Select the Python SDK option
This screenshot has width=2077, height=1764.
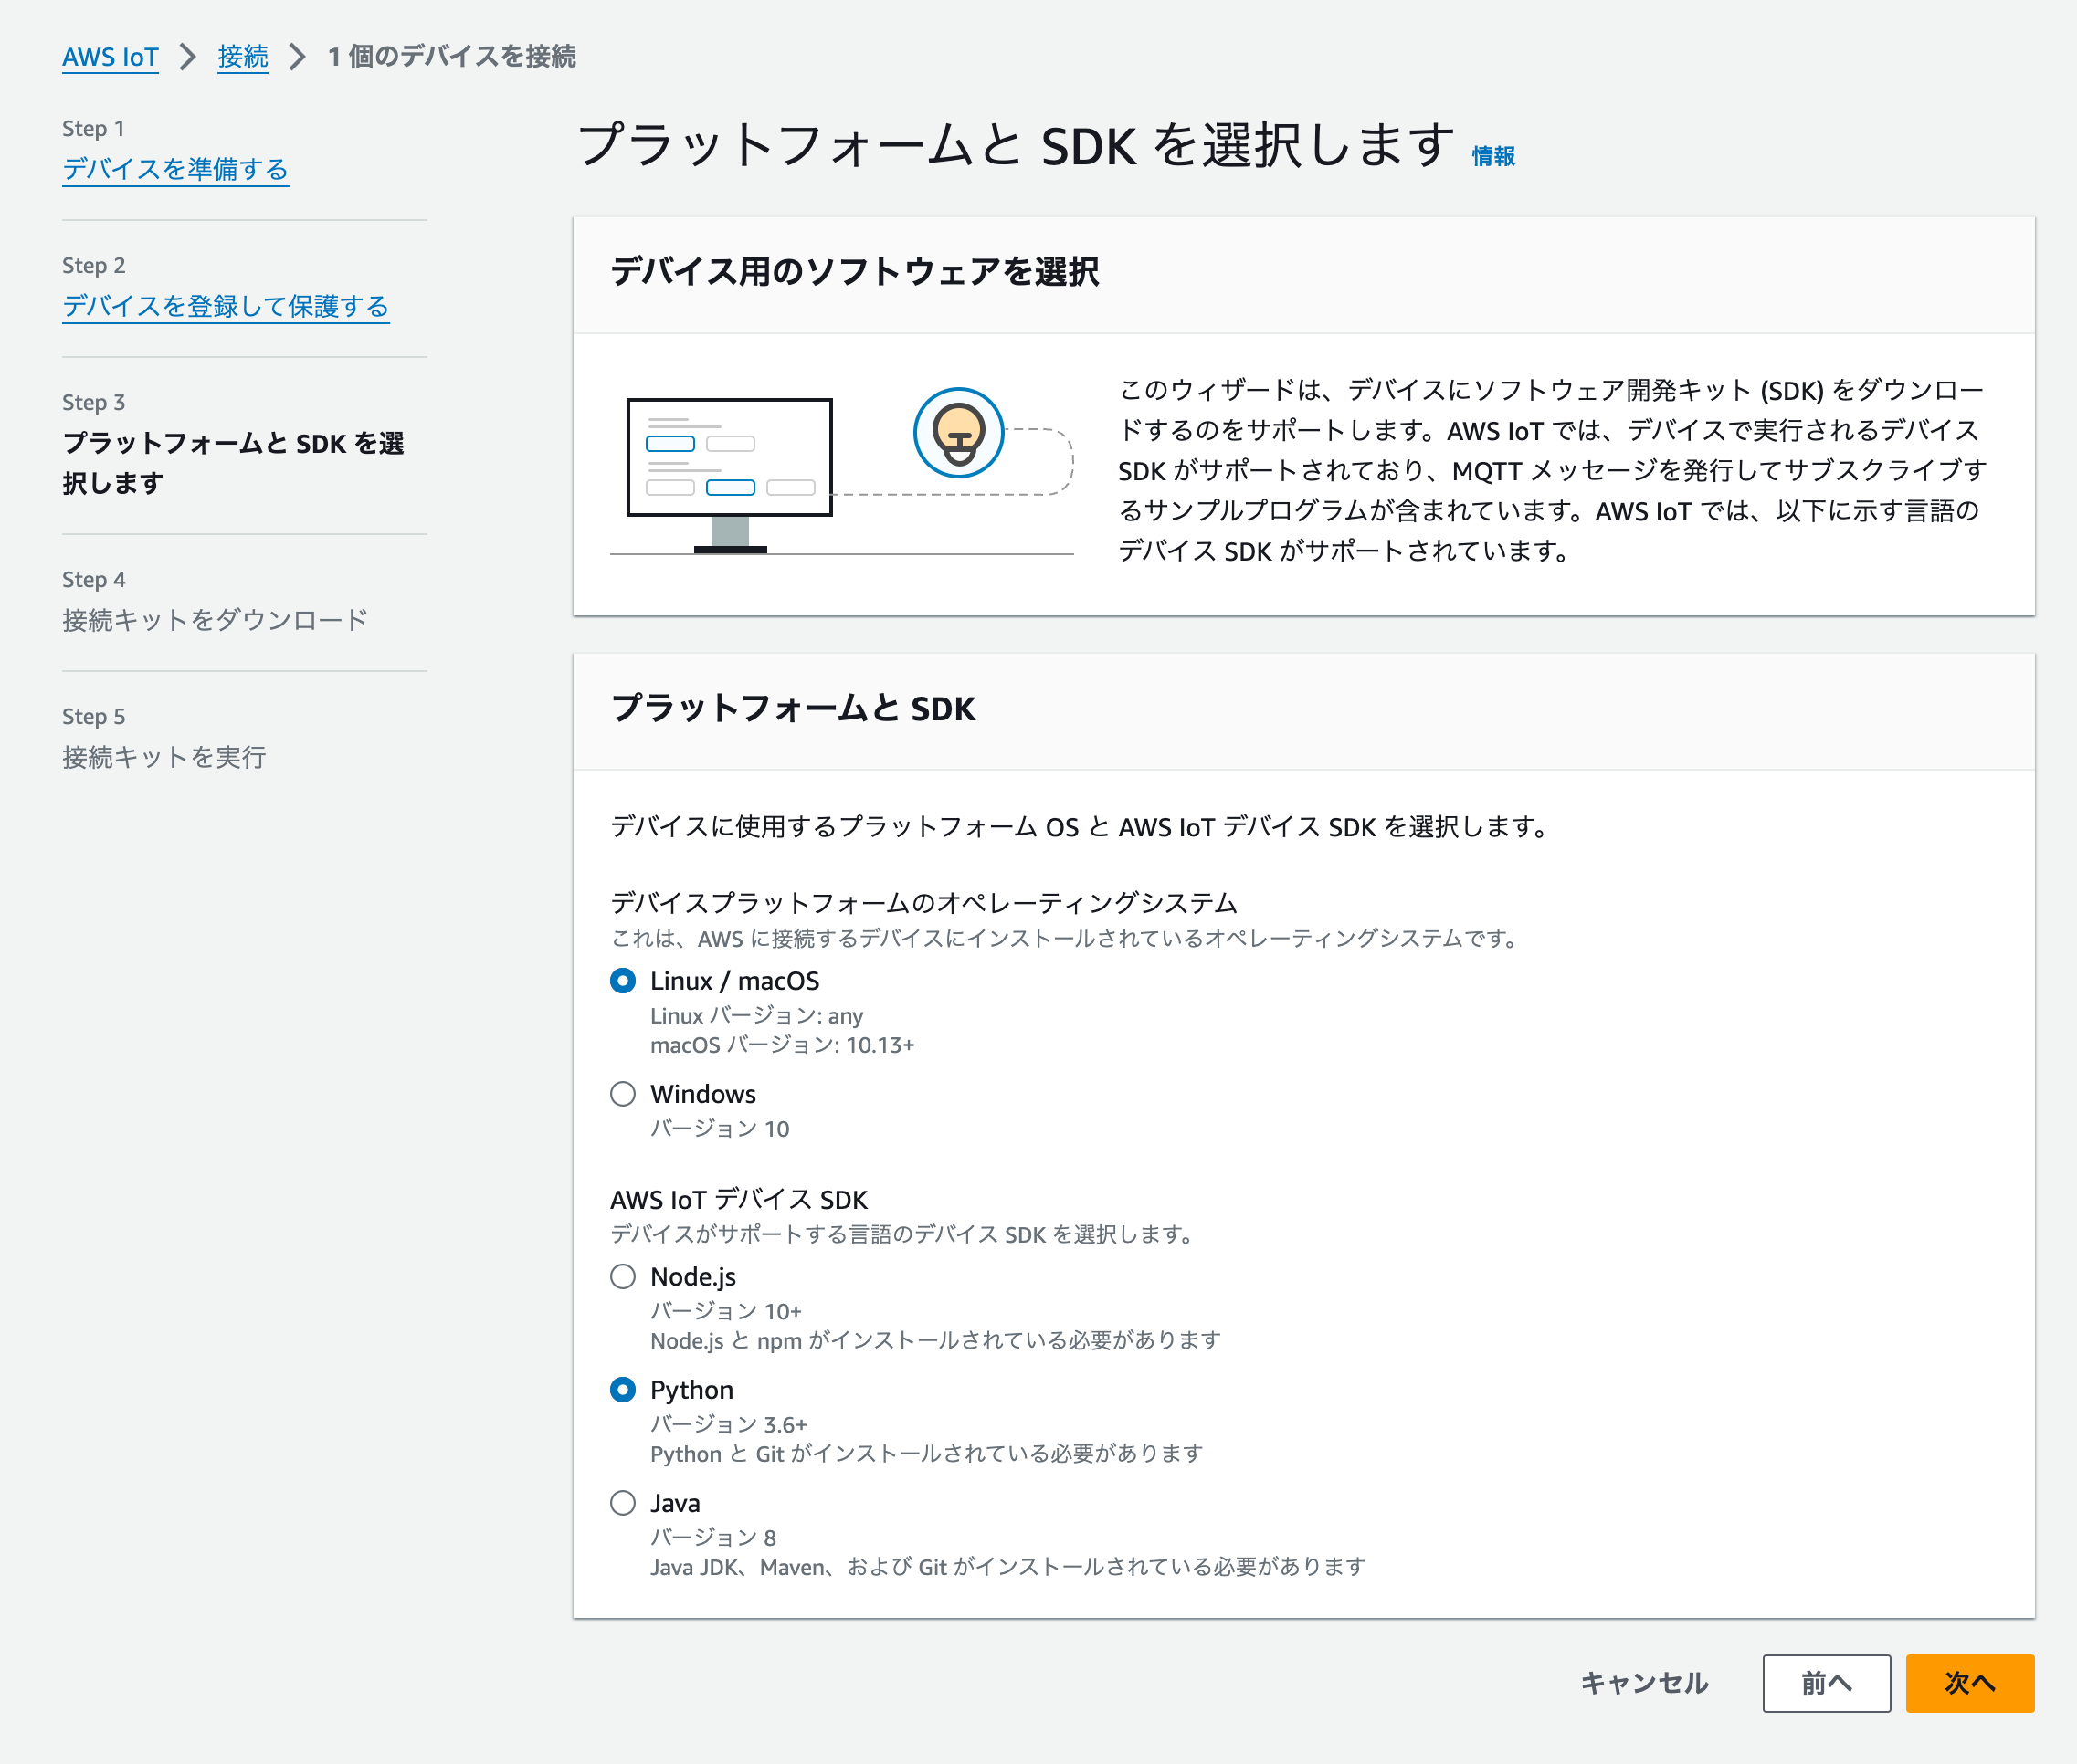pos(622,1389)
